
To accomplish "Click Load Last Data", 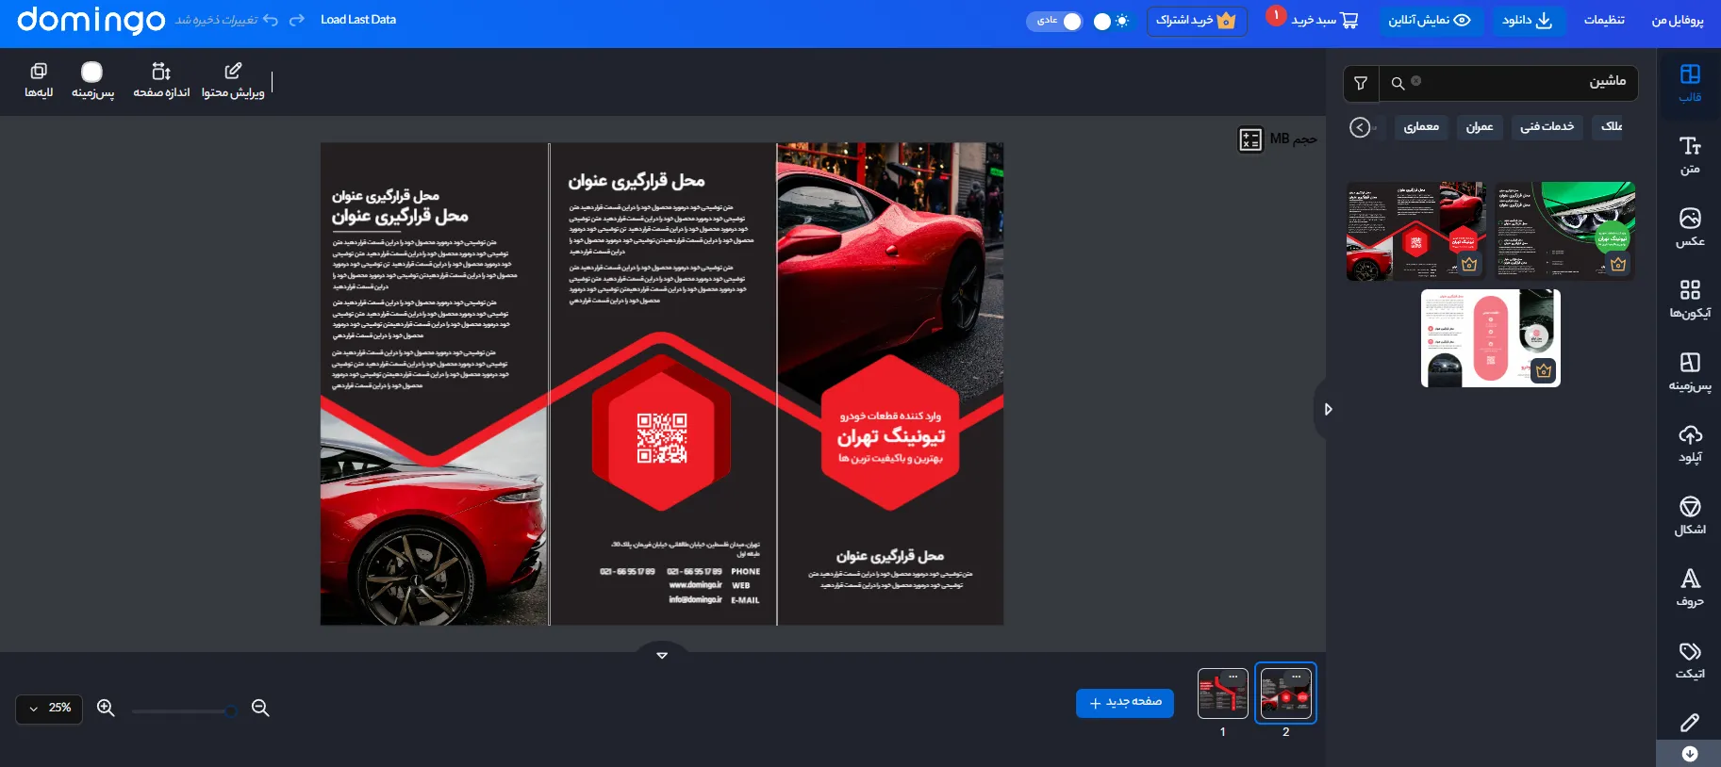I will (358, 20).
